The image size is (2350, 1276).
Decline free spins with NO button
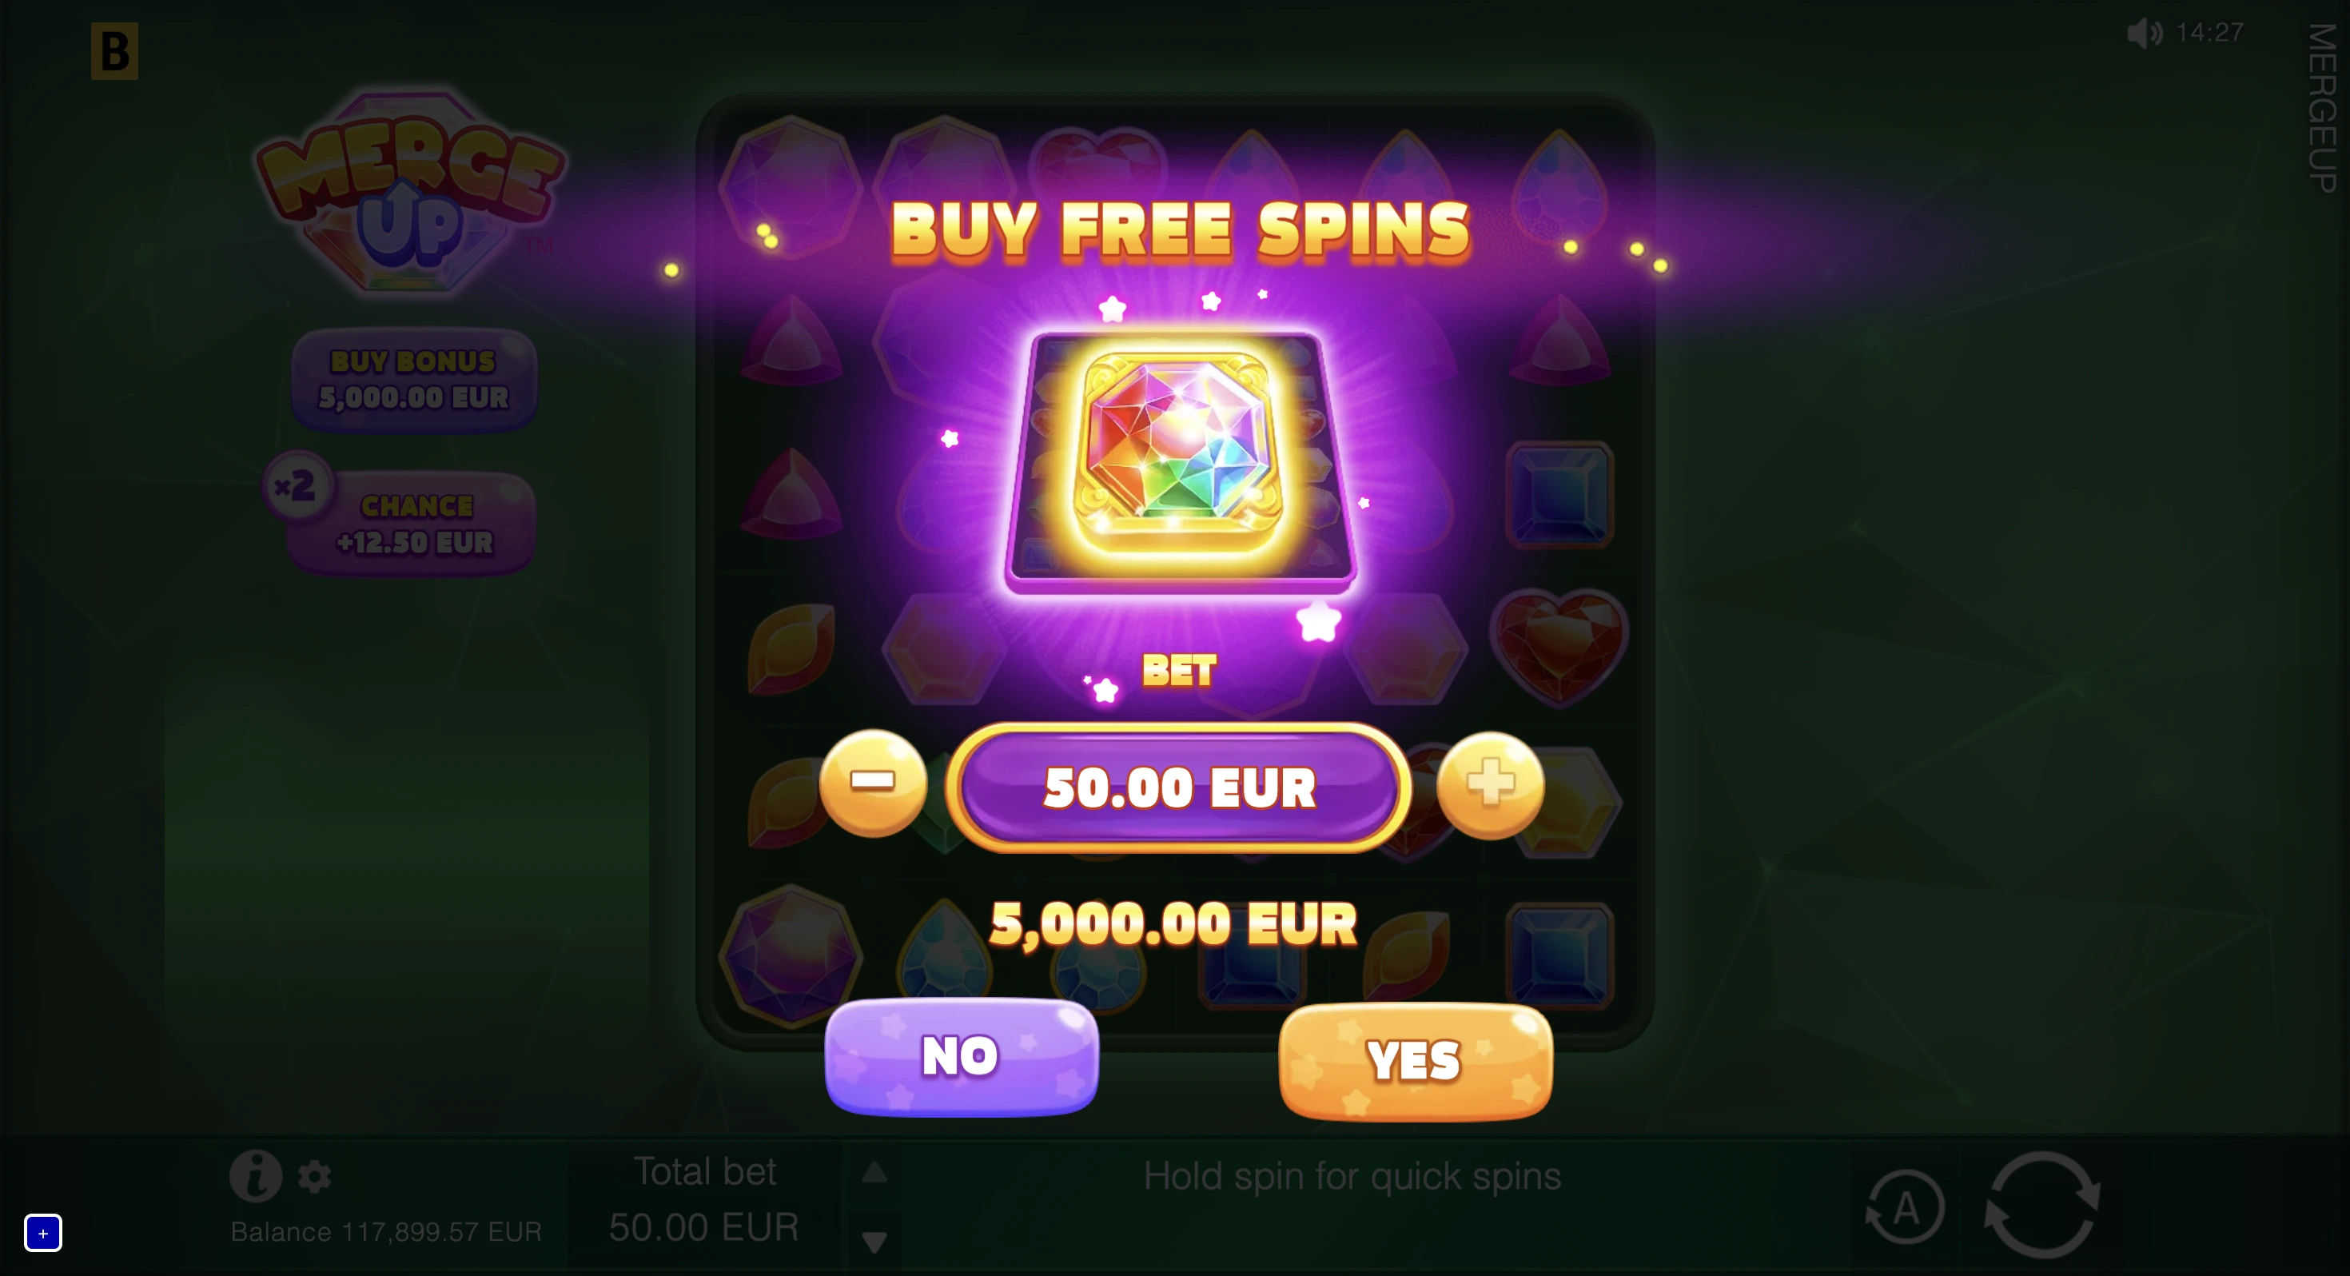click(962, 1056)
